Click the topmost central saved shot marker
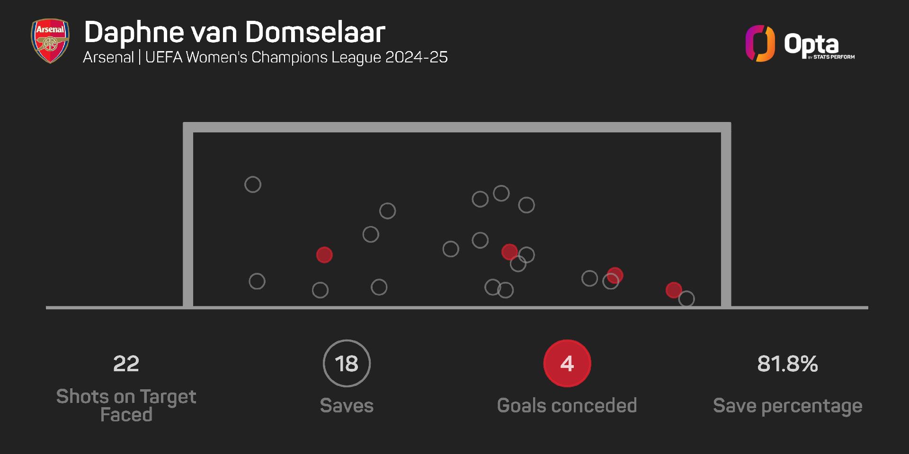The height and width of the screenshot is (454, 909). [x=501, y=193]
